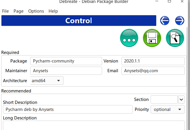The height and width of the screenshot is (130, 190).
Task: Expand the Priority optional dropdown
Action: [168, 109]
